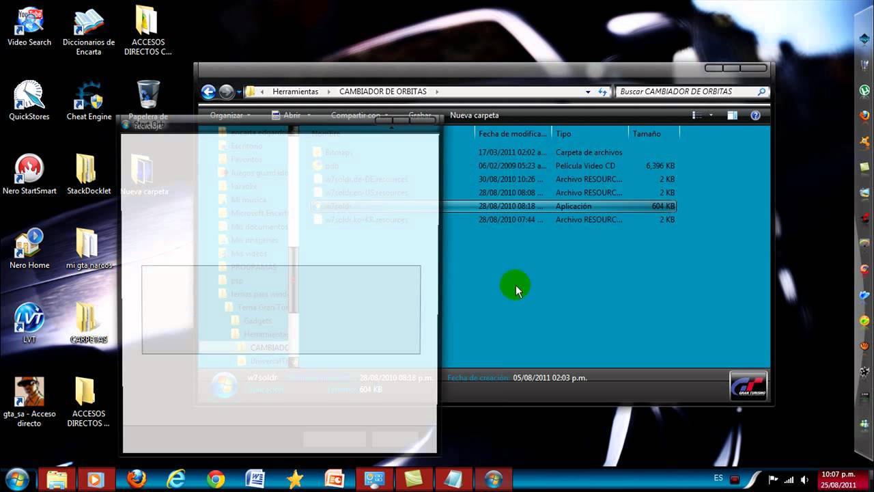874x492 pixels.
Task: Select the Cheat Engine desktop icon
Action: [x=89, y=101]
